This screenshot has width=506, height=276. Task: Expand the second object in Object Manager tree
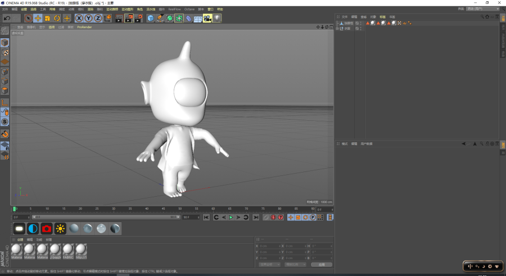338,28
